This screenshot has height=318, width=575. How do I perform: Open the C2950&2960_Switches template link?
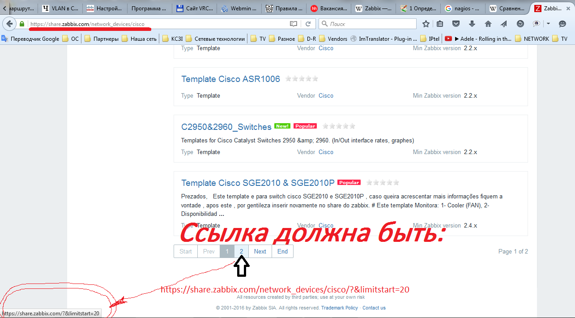point(226,127)
